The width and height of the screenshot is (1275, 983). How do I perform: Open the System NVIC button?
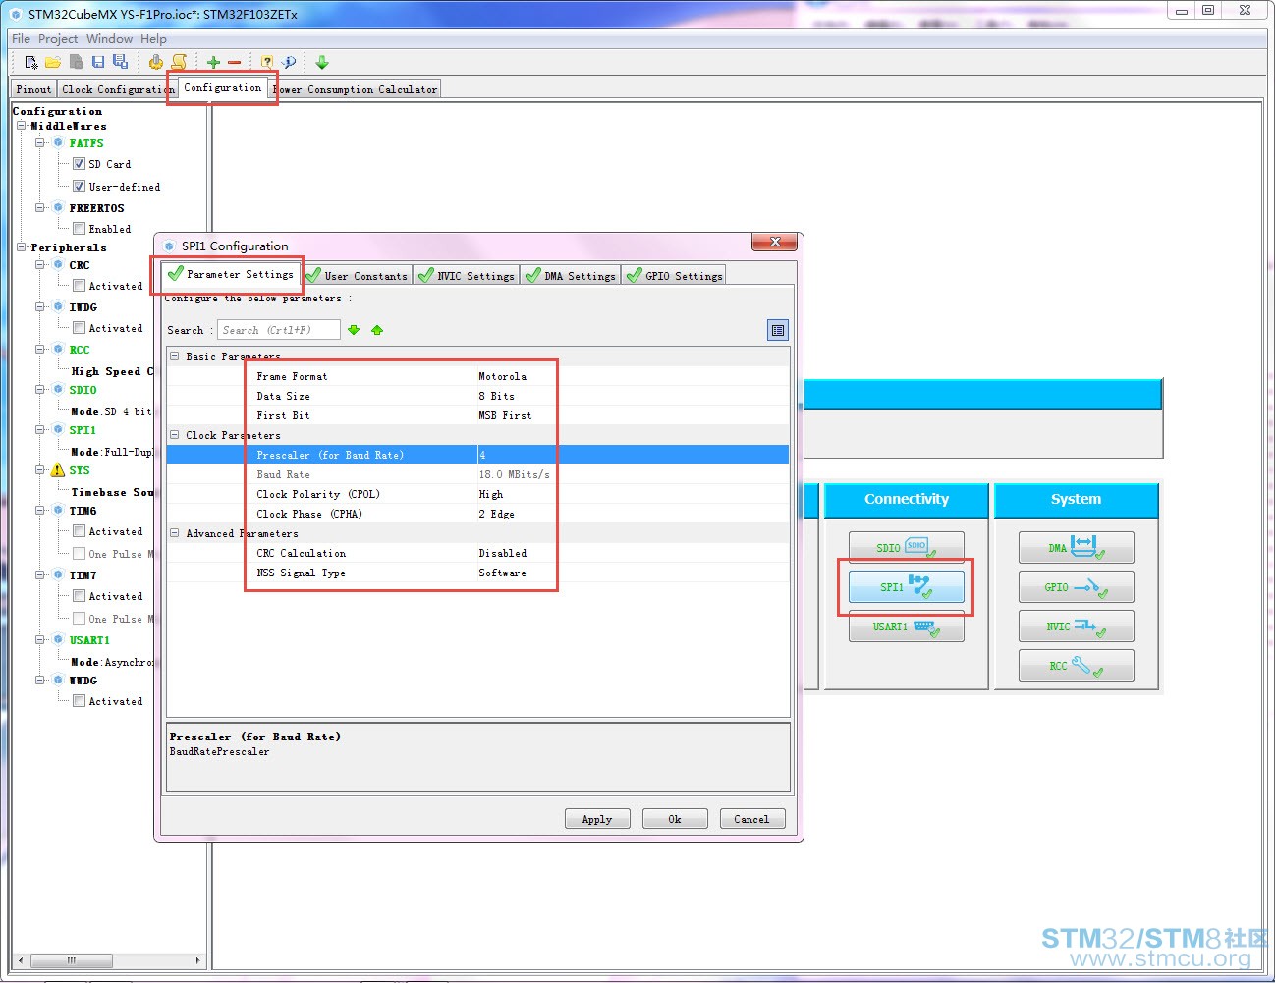[1076, 627]
